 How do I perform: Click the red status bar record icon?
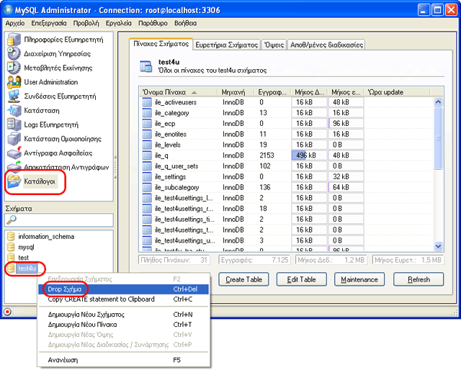coord(7,312)
